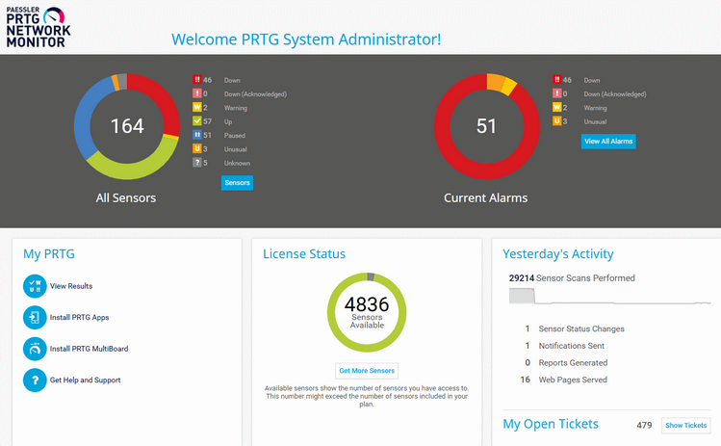
Task: Click the Install PRTG MultiBoard icon
Action: (34, 349)
